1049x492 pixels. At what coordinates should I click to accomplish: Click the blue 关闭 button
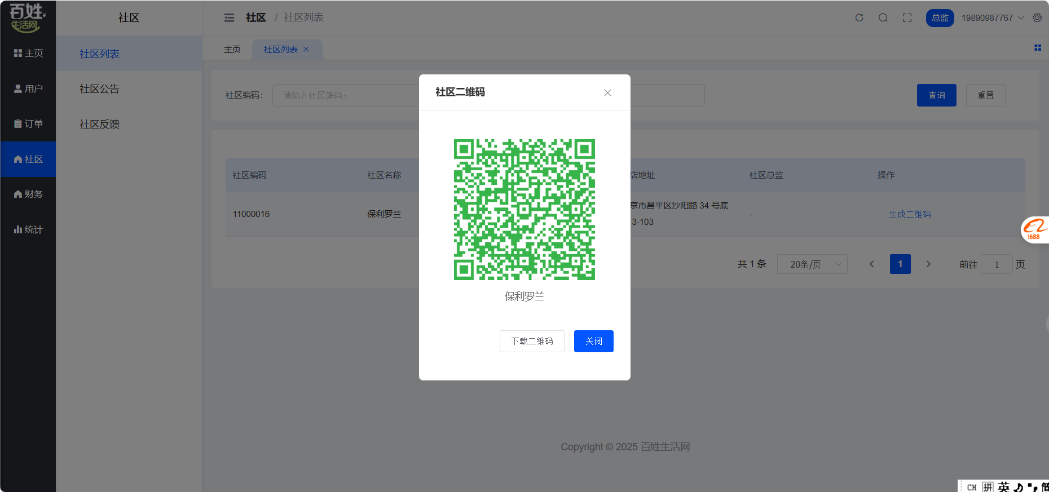pos(594,341)
